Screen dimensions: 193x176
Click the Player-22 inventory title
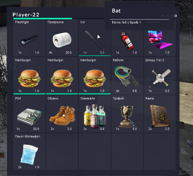(26, 15)
